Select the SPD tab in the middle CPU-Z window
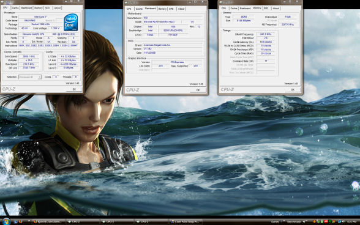Screen dimensions: 360x225 [x=171, y=9]
